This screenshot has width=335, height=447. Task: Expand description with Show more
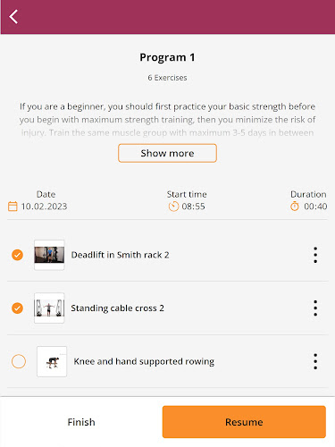(x=167, y=153)
